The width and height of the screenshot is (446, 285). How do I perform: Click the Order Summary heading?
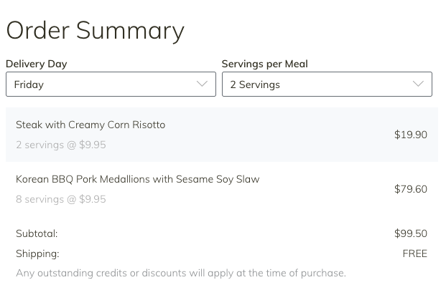click(x=96, y=31)
